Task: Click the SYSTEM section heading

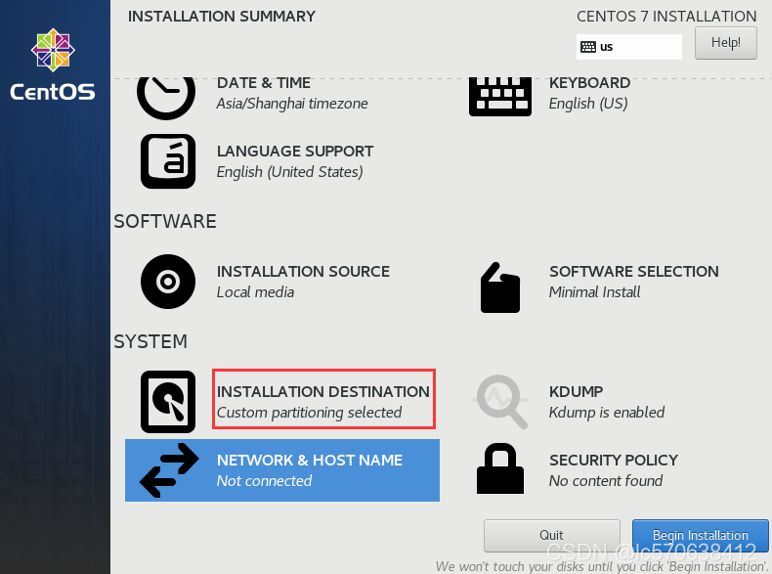Action: 150,342
